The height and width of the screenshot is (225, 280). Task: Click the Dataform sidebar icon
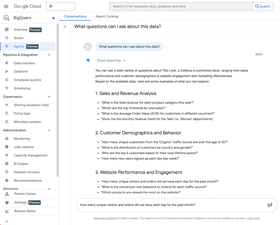pos(7,71)
